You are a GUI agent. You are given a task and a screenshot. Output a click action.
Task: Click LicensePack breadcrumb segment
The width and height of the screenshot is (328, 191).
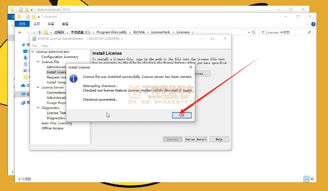(161, 32)
